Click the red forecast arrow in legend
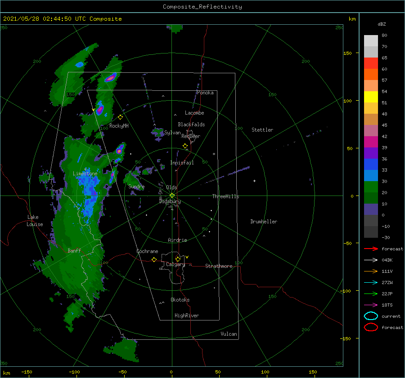The width and height of the screenshot is (405, 378). 371,249
